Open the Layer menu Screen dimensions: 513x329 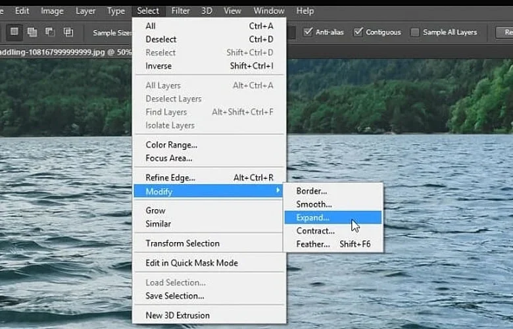[x=85, y=11]
